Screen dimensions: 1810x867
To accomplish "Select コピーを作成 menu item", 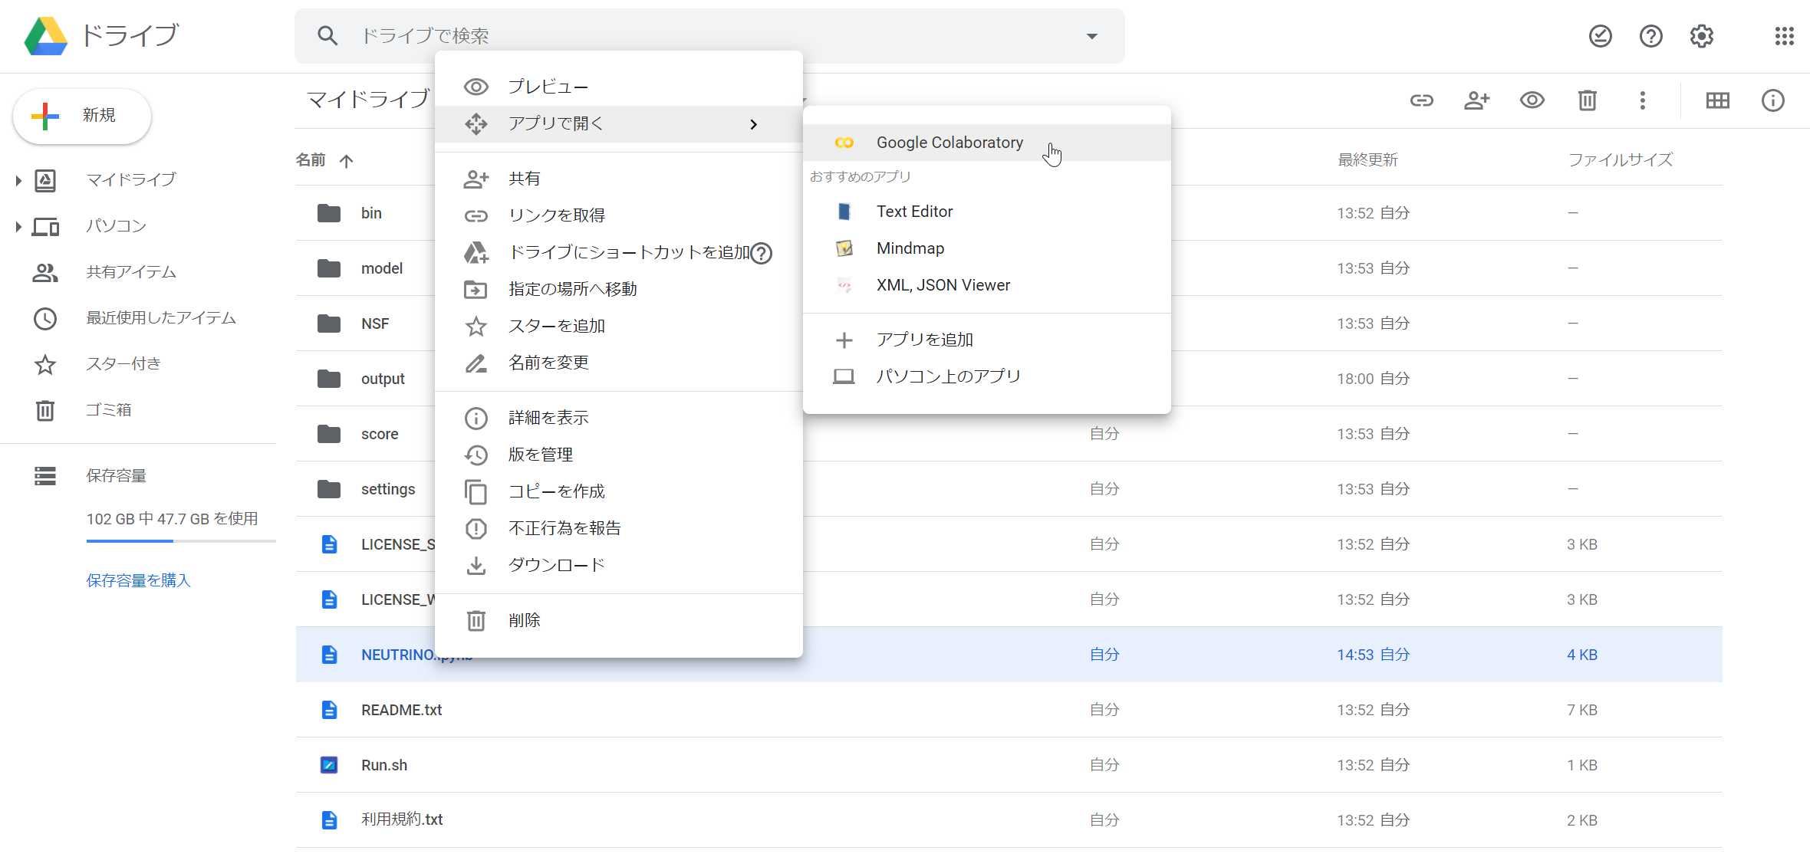I will tap(619, 491).
